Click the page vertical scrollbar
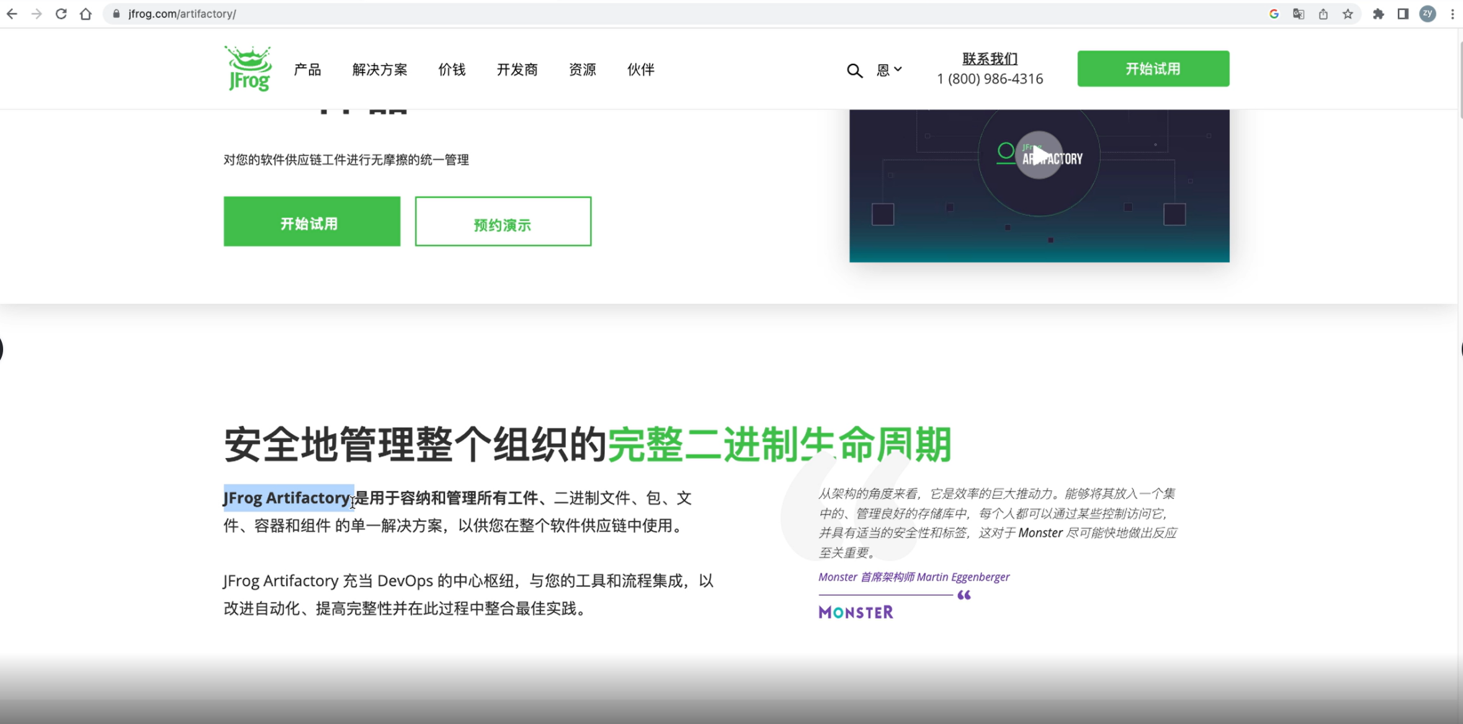 pos(1460,81)
